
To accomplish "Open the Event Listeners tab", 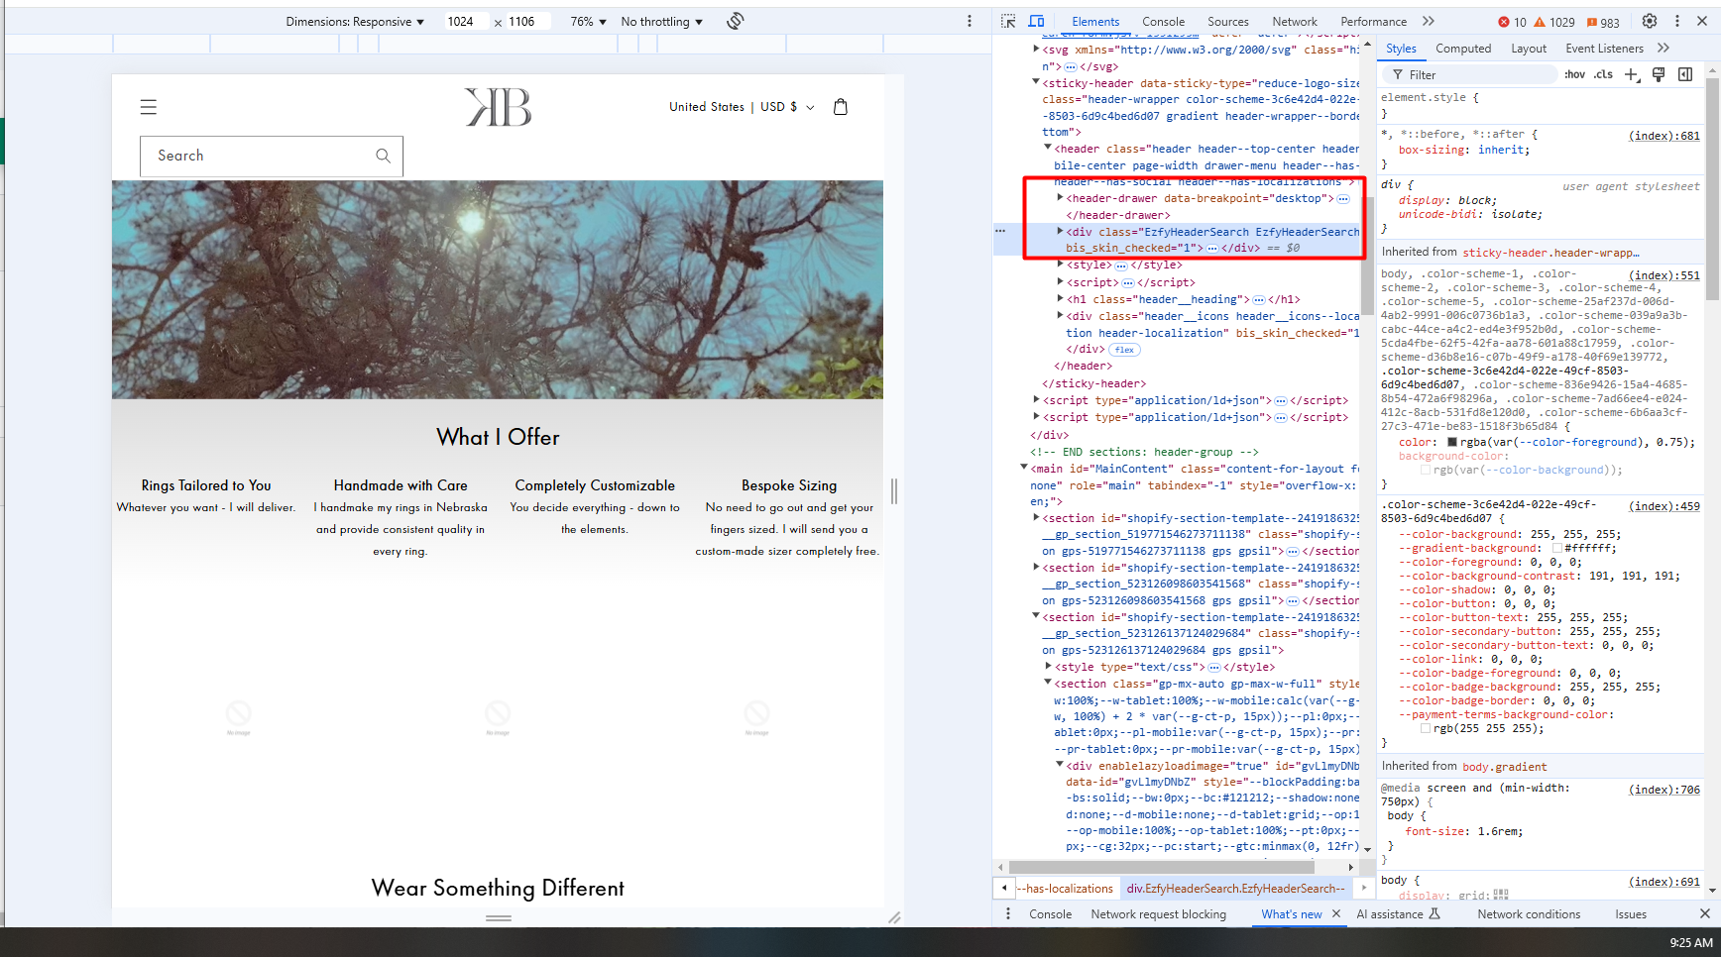I will pyautogui.click(x=1604, y=49).
